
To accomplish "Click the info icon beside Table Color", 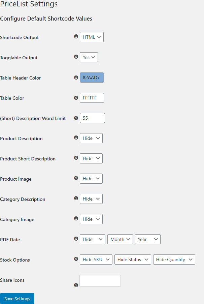I will click(x=76, y=97).
